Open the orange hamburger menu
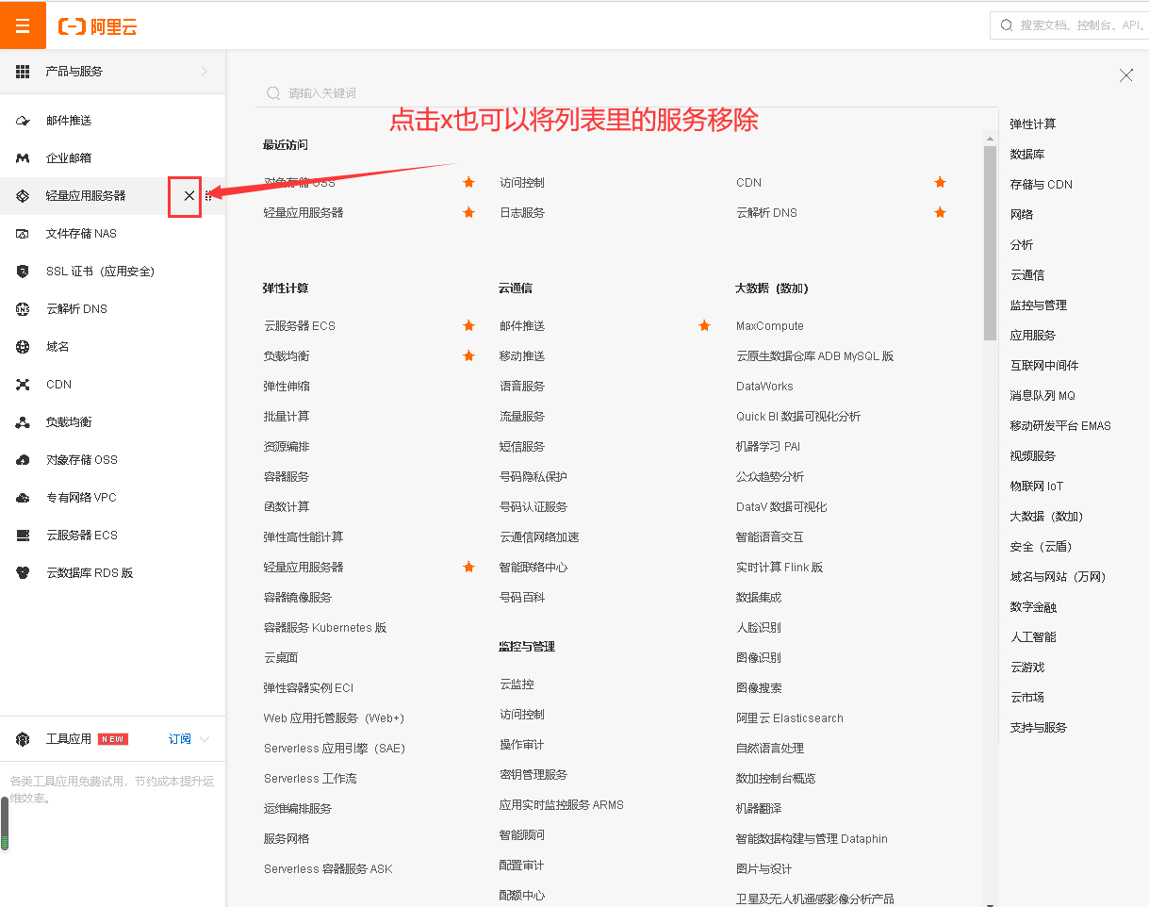The image size is (1149, 907). click(x=23, y=25)
